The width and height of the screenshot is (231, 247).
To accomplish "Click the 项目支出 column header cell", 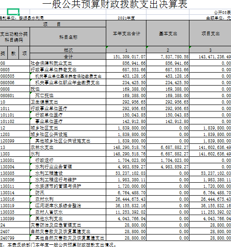I will 210,33.
